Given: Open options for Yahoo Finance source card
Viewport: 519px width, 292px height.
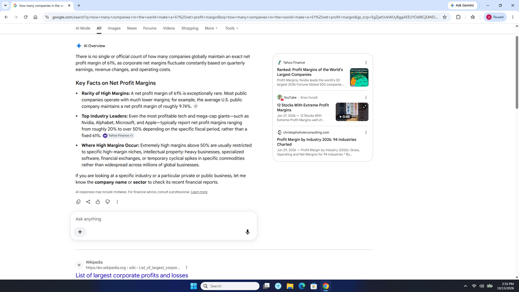Looking at the screenshot, I should click(x=366, y=63).
